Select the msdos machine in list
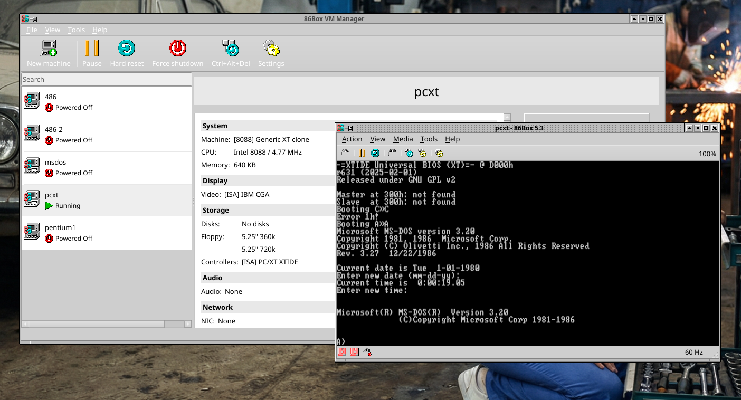The height and width of the screenshot is (400, 741). pos(107,168)
